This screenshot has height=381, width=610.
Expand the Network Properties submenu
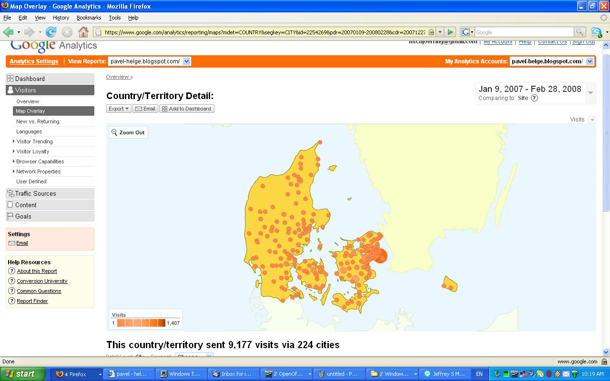coord(14,171)
